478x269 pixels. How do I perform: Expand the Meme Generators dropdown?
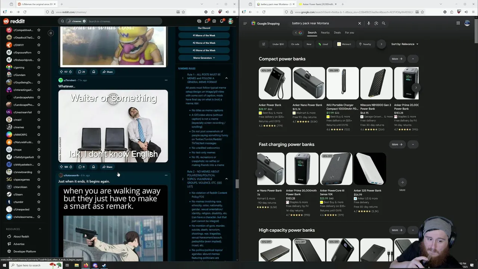(204, 58)
